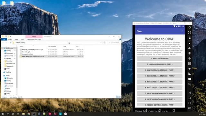This screenshot has width=206, height=116.
Task: Open the Diva app overflow menu
Action: 182,31
